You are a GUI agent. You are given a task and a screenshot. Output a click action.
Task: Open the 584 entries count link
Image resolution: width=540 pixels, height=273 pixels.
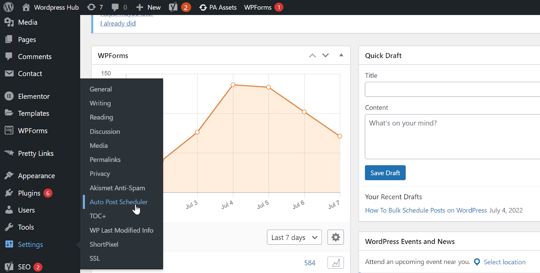click(309, 263)
